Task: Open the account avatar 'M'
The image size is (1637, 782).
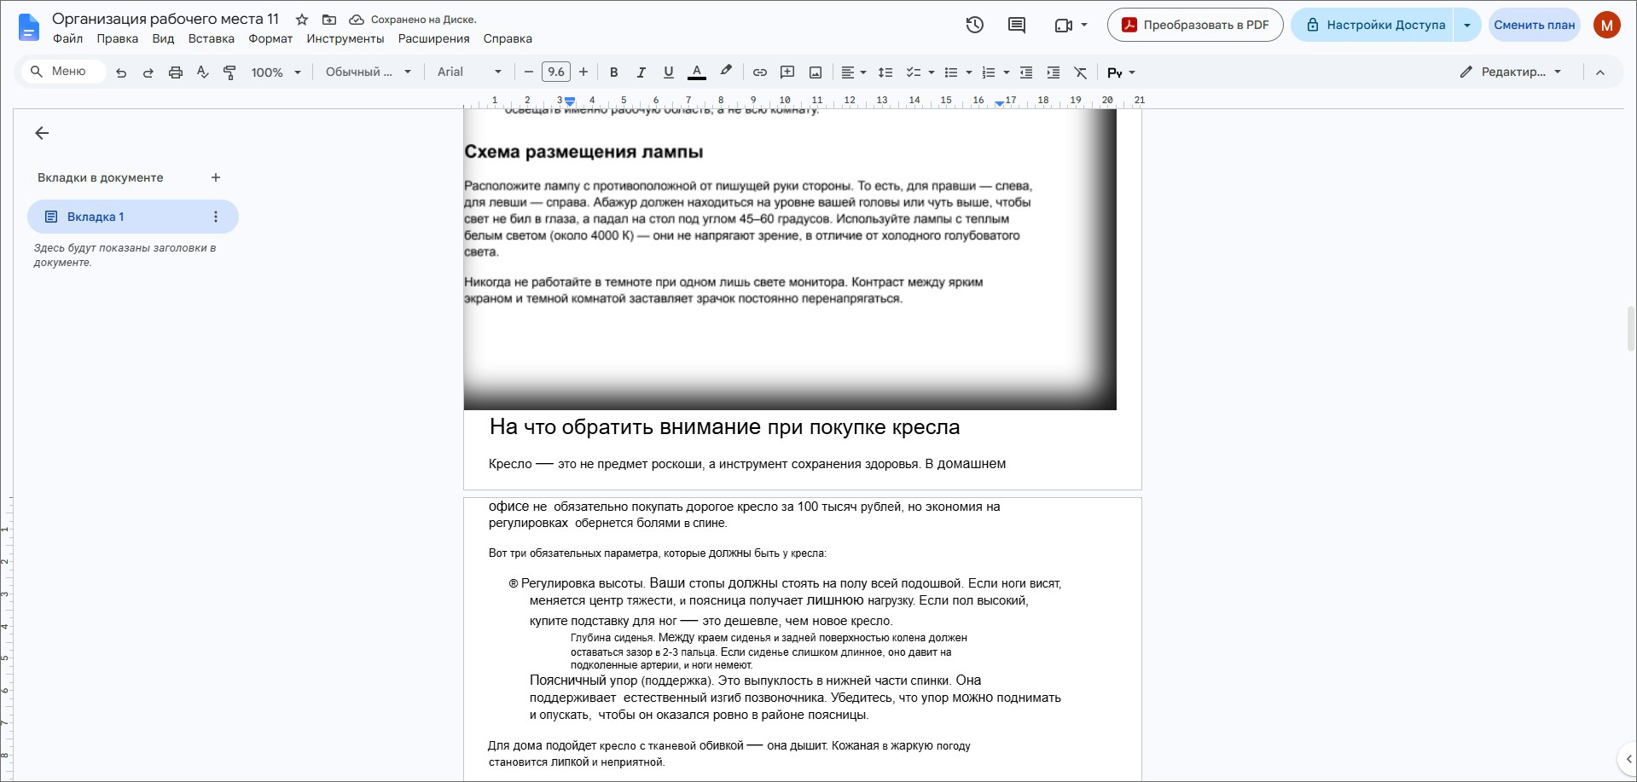Action: [x=1606, y=25]
